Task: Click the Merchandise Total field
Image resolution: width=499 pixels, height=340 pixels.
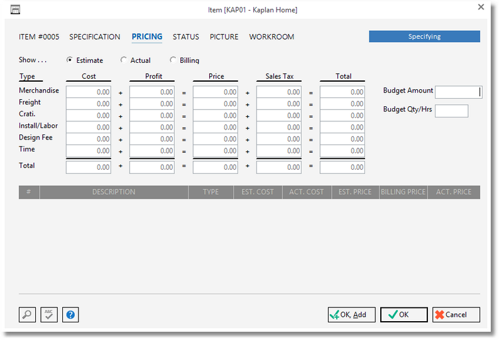Action: [x=343, y=92]
